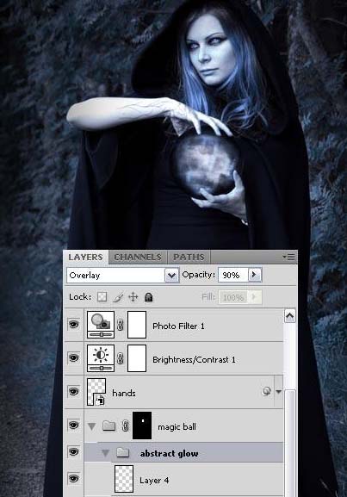347x497 pixels.
Task: Open the Opacity slider arrow
Action: (x=254, y=275)
